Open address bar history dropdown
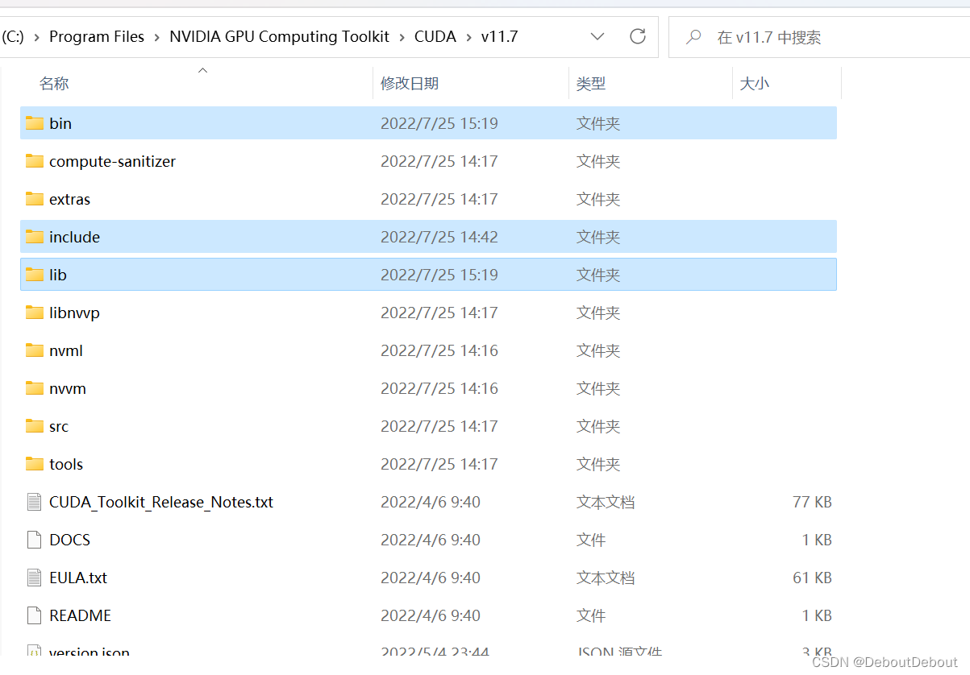This screenshot has height=675, width=970. coord(597,36)
